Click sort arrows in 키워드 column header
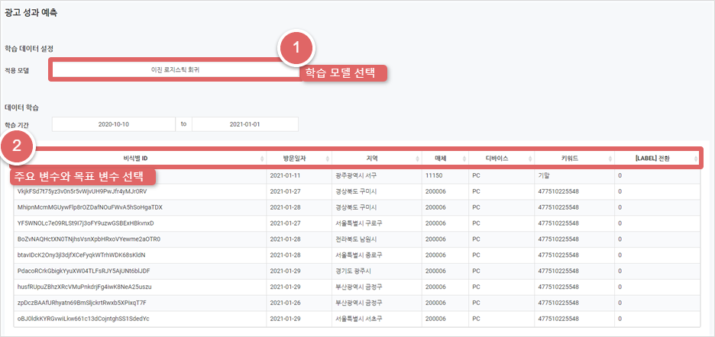This screenshot has width=715, height=337. 610,159
